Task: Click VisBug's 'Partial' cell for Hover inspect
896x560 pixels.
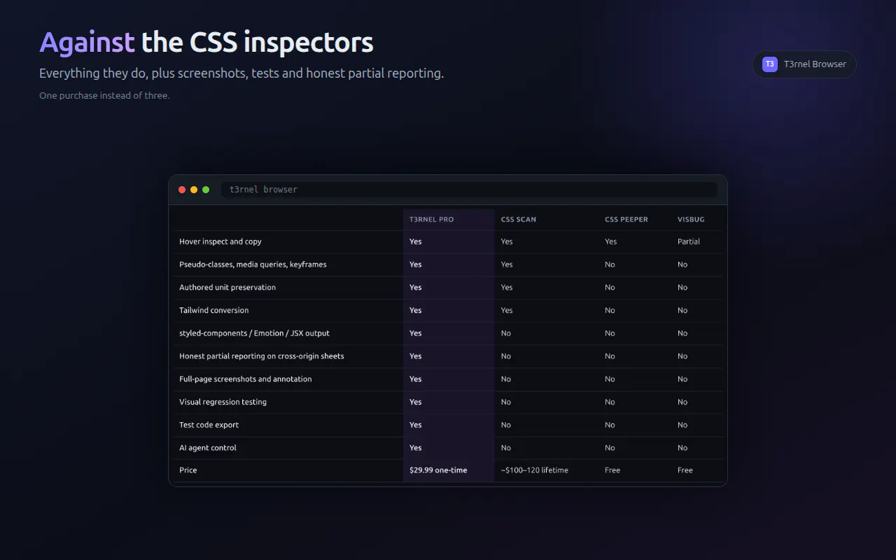Action: 689,242
